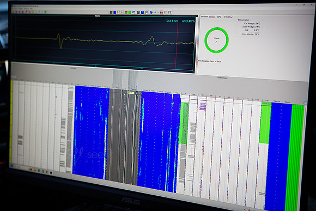Click the green circle icon in left toolbar
The width and height of the screenshot is (316, 211).
46,12
